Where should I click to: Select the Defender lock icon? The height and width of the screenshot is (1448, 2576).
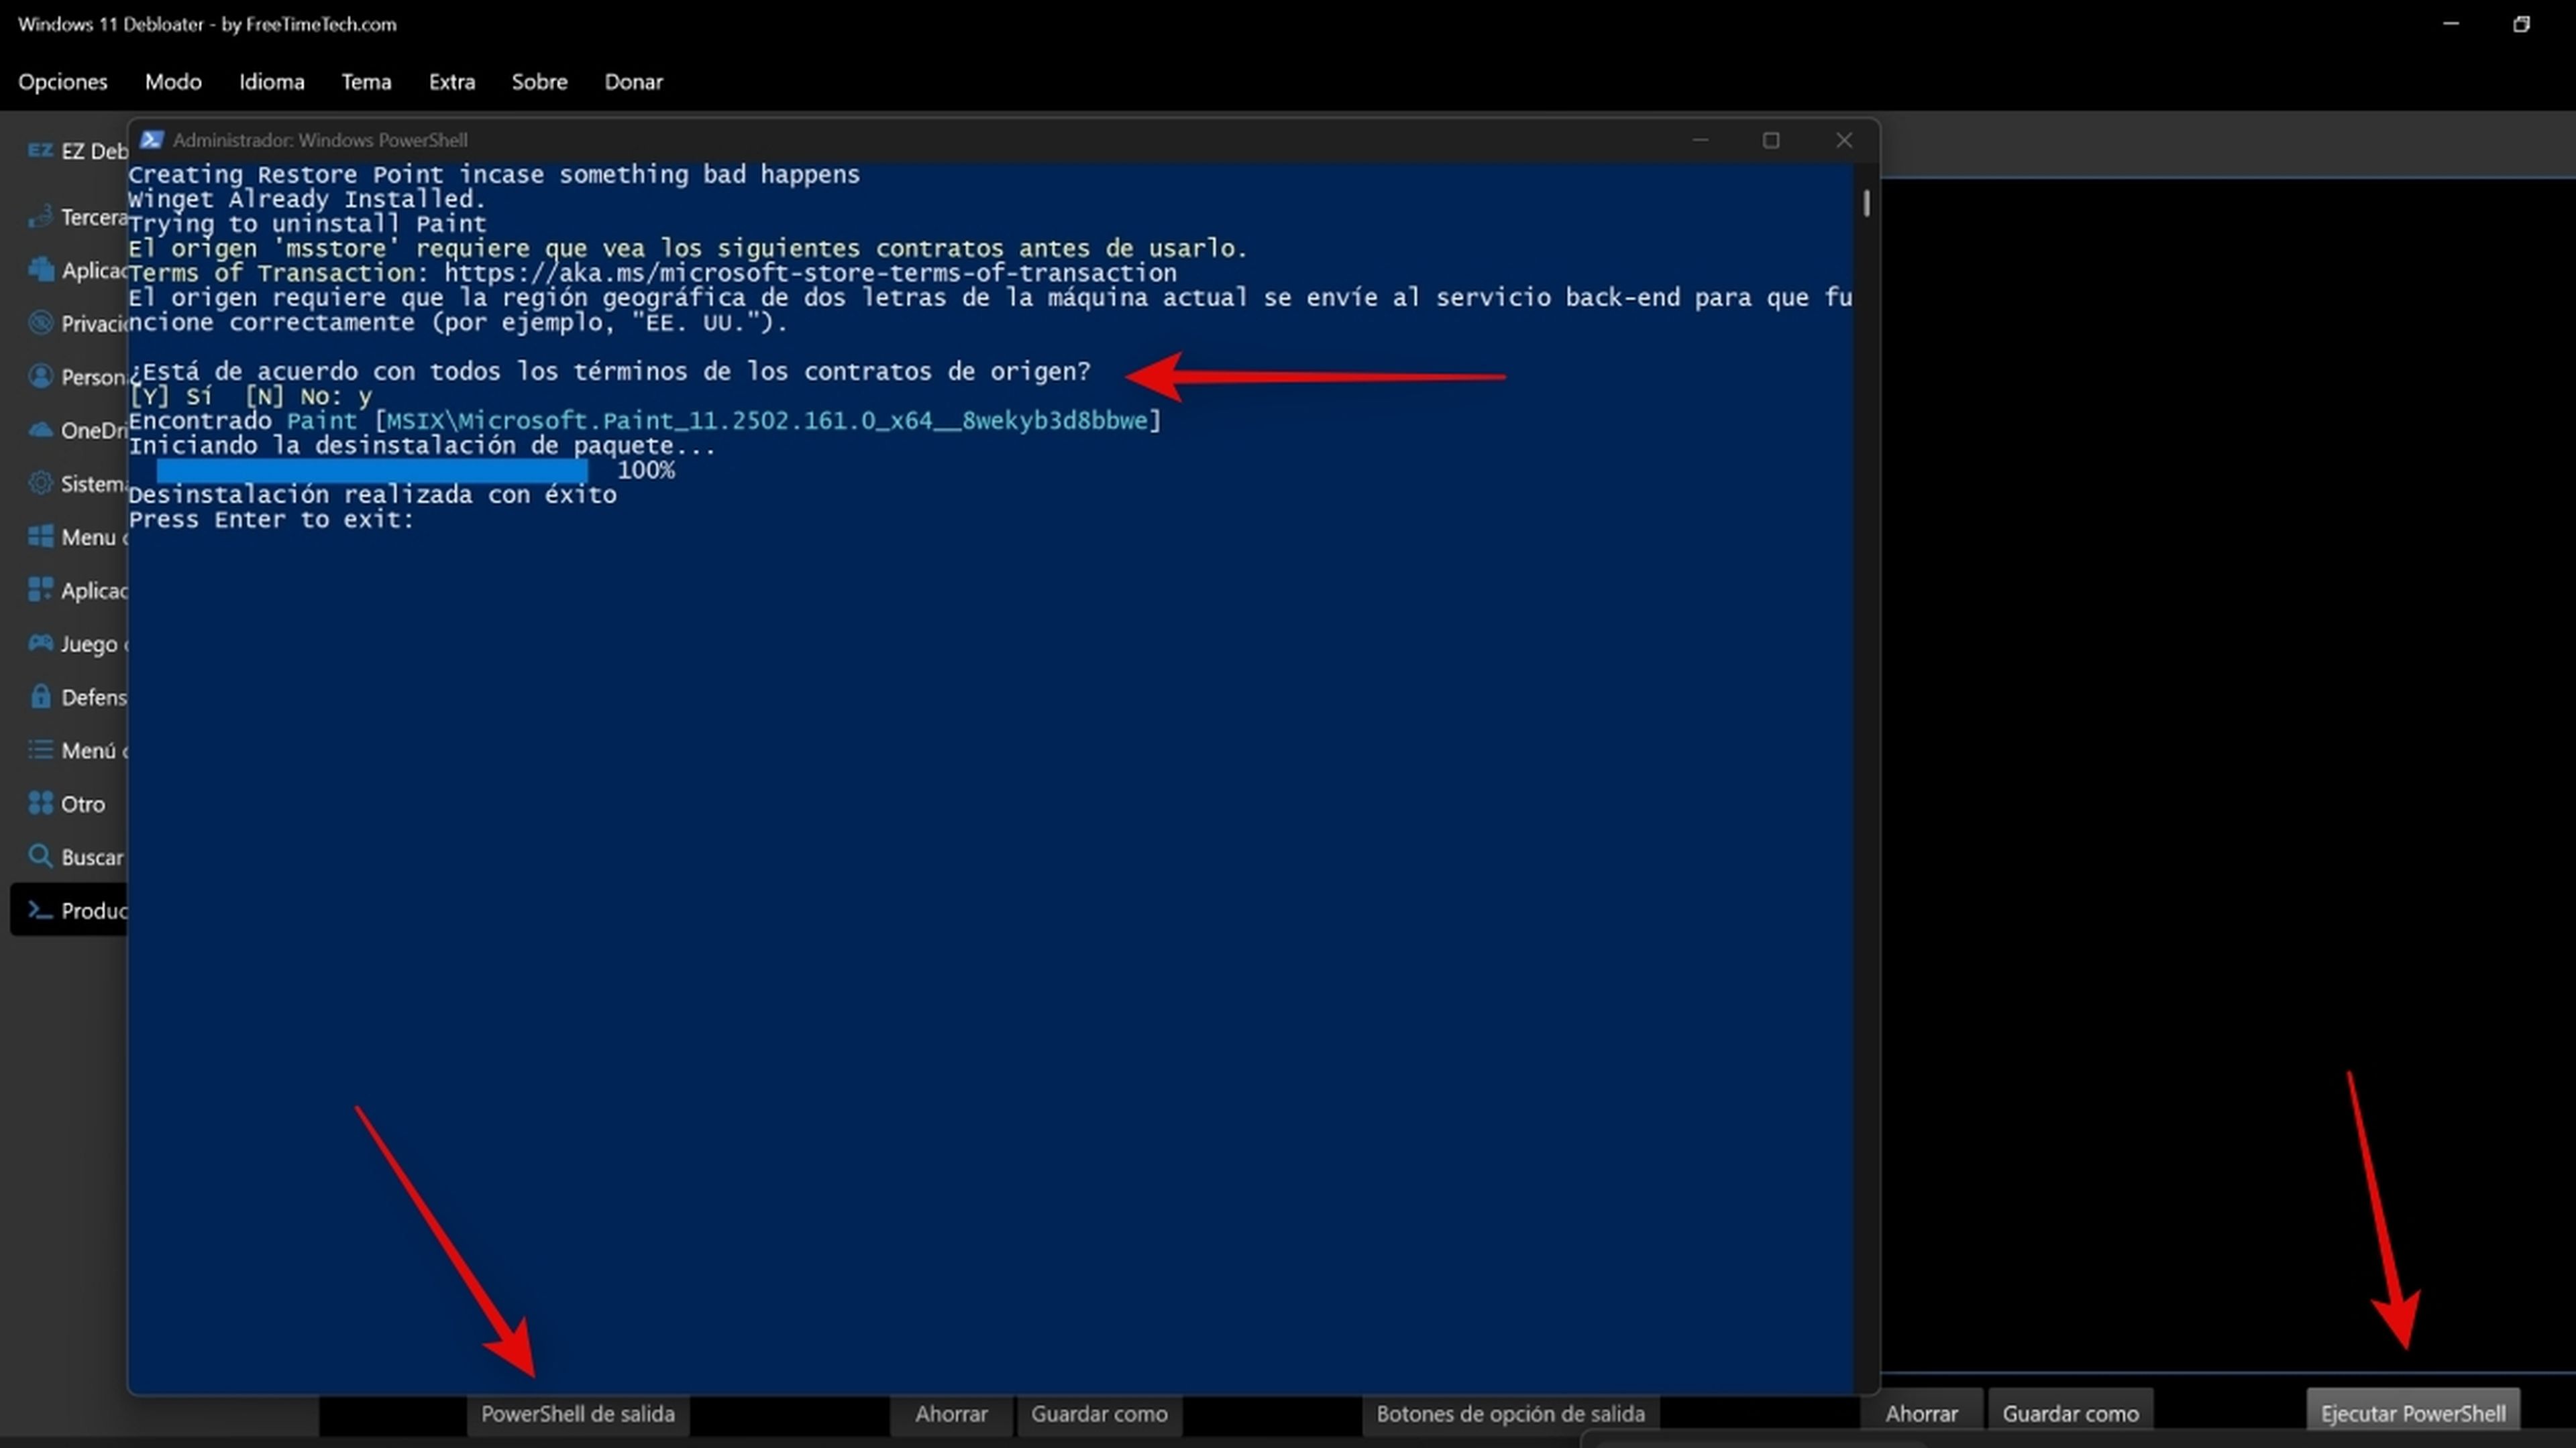coord(40,697)
